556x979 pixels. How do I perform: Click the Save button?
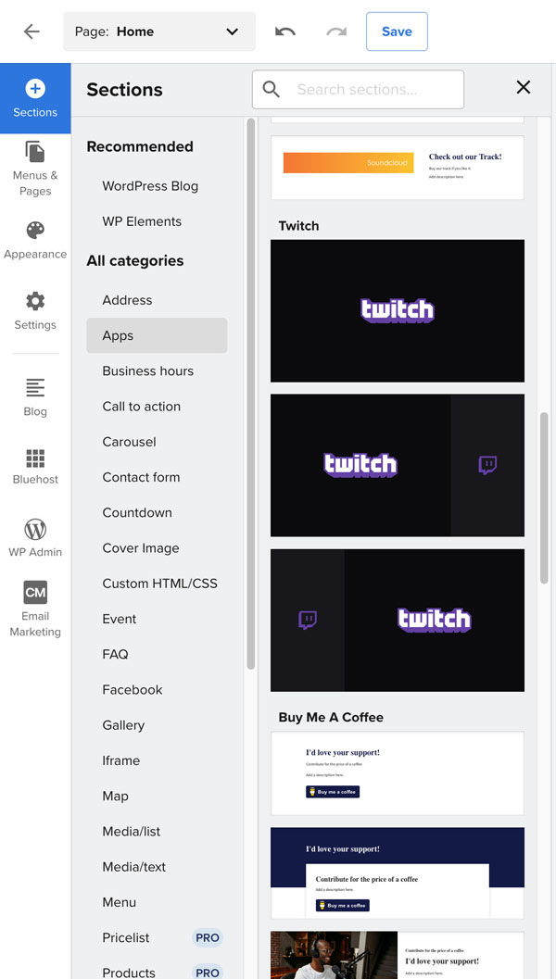(397, 31)
